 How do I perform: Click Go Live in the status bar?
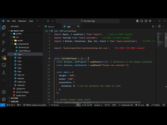[140, 105]
